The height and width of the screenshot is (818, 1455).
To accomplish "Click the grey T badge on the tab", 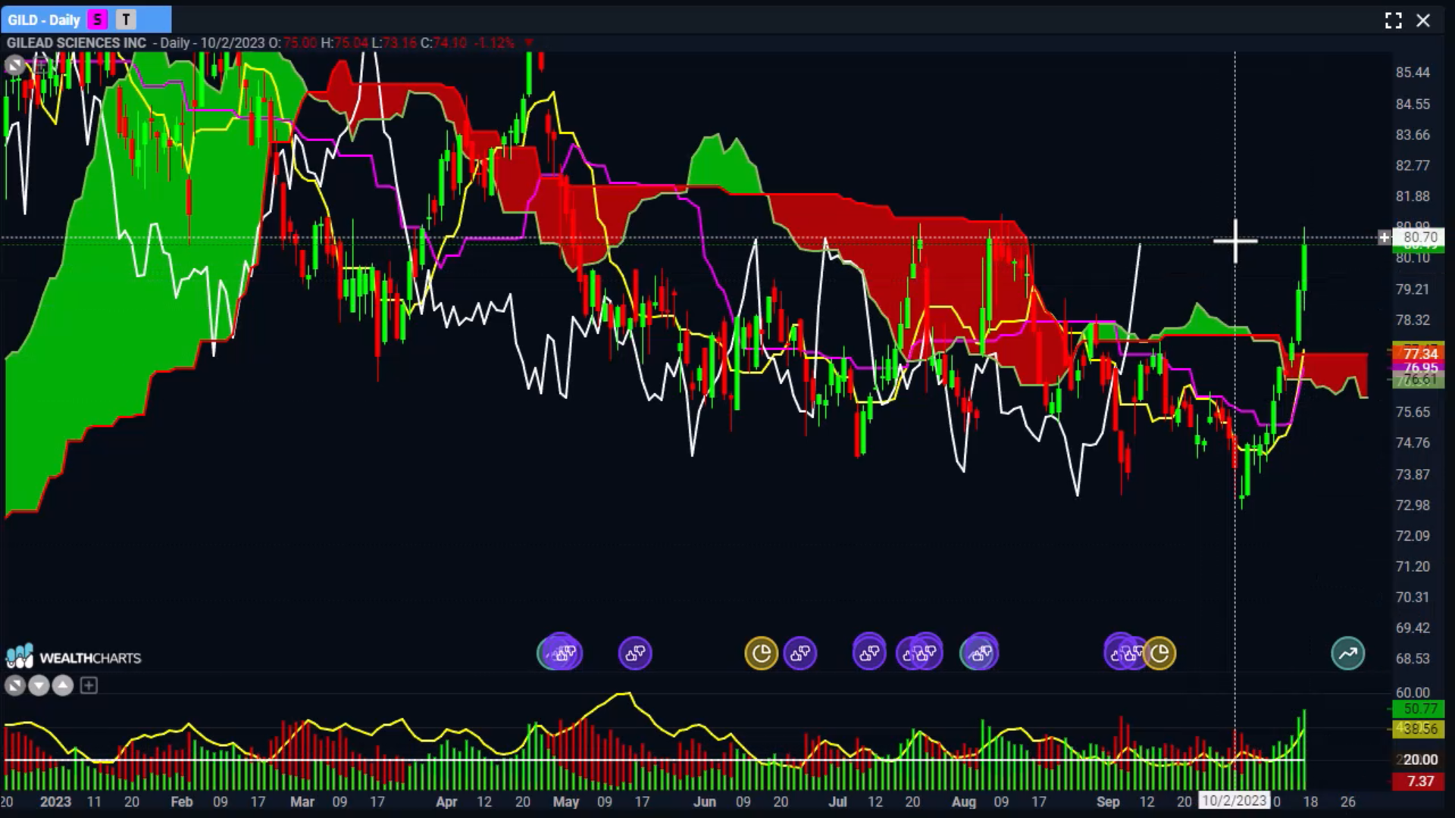I will (126, 20).
